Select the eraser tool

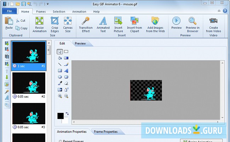coord(66,83)
